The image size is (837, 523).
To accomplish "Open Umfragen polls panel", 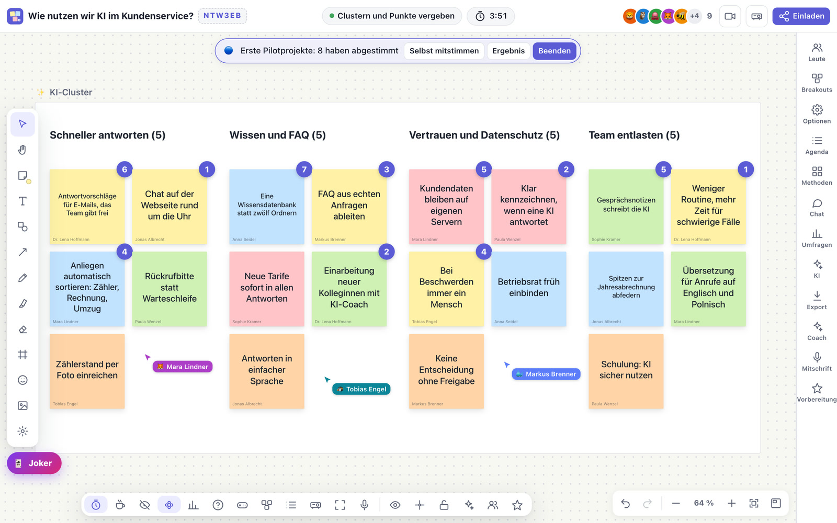I will coord(817,238).
